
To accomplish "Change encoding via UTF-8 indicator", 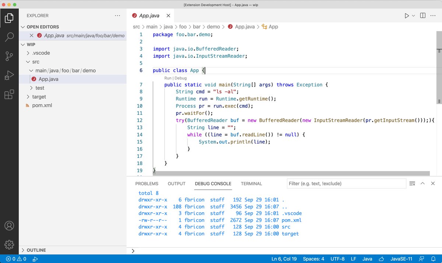I will tap(337, 259).
